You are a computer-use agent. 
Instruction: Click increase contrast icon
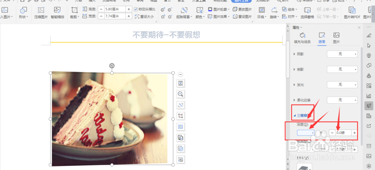click(x=163, y=10)
